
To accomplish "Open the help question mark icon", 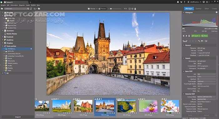I will coord(185,2).
